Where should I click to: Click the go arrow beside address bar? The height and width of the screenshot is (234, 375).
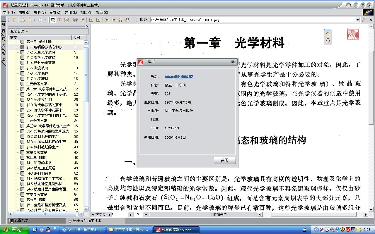pyautogui.click(x=363, y=20)
